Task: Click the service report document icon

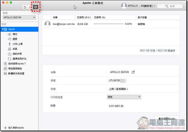Action: [x=5, y=69]
